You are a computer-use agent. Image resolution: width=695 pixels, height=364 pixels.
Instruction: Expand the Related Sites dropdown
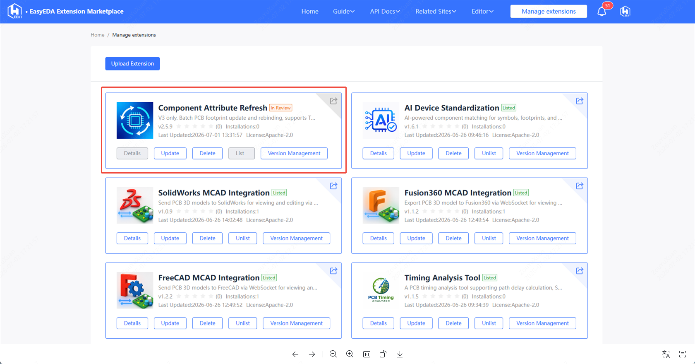tap(436, 11)
